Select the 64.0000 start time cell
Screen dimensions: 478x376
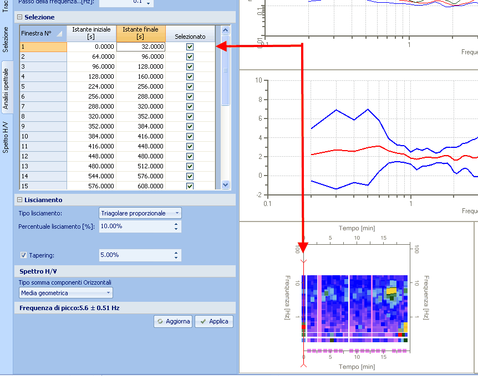91,56
